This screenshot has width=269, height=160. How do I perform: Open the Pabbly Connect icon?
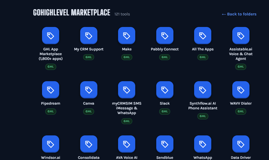point(165,36)
